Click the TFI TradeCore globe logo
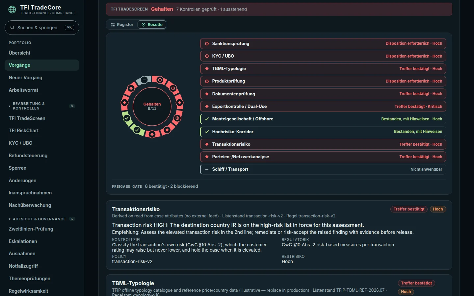Screen dimensions: 474x296 click(12, 10)
